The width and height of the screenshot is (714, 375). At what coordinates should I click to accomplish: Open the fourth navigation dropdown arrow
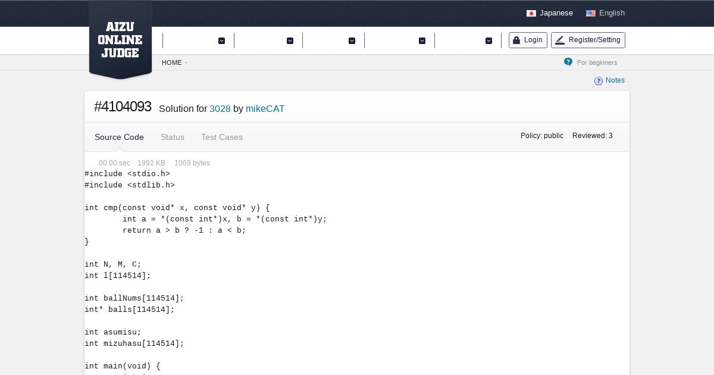422,40
